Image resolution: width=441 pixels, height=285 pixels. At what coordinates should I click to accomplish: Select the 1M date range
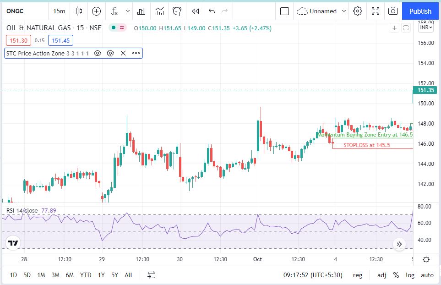point(41,275)
